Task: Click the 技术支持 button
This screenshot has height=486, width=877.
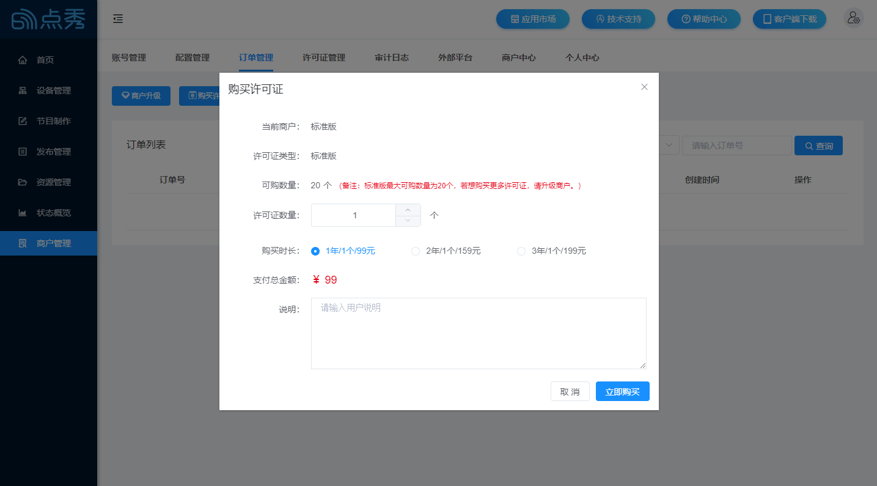Action: click(618, 19)
